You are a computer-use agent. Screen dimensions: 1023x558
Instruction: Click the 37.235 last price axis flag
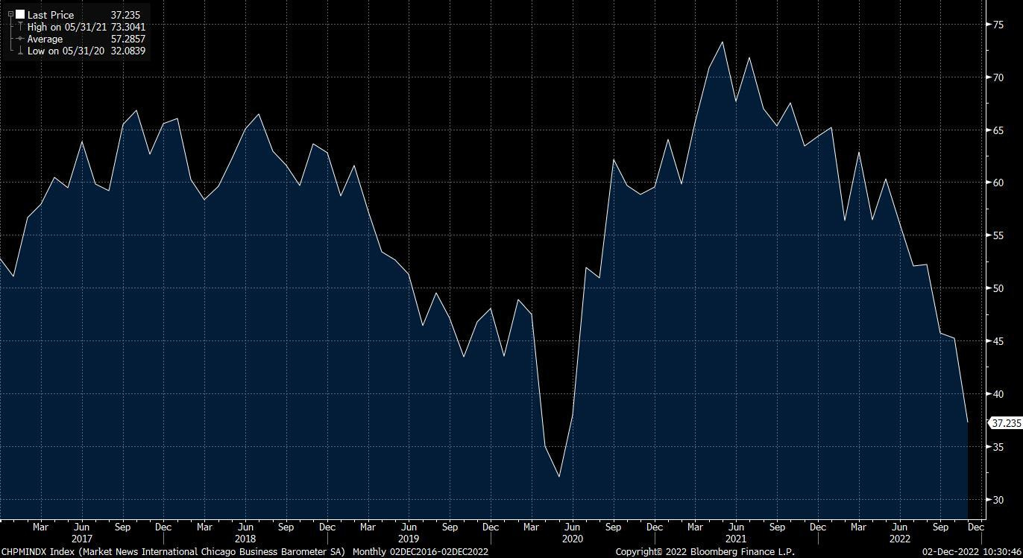[1005, 423]
